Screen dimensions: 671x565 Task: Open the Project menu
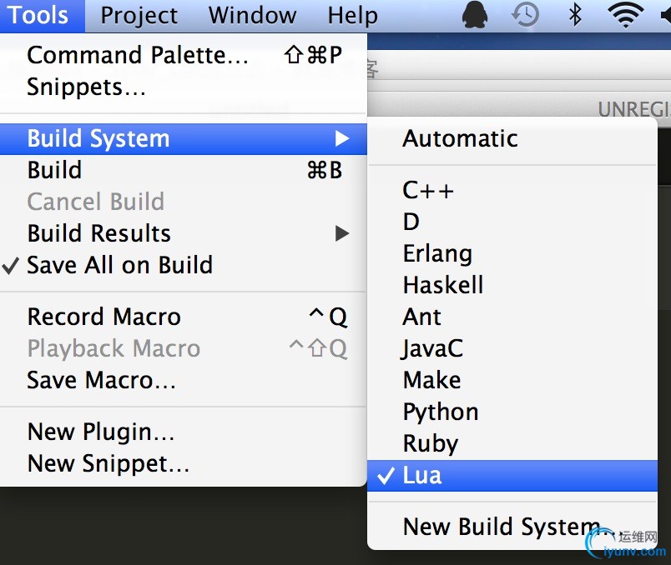pos(139,15)
